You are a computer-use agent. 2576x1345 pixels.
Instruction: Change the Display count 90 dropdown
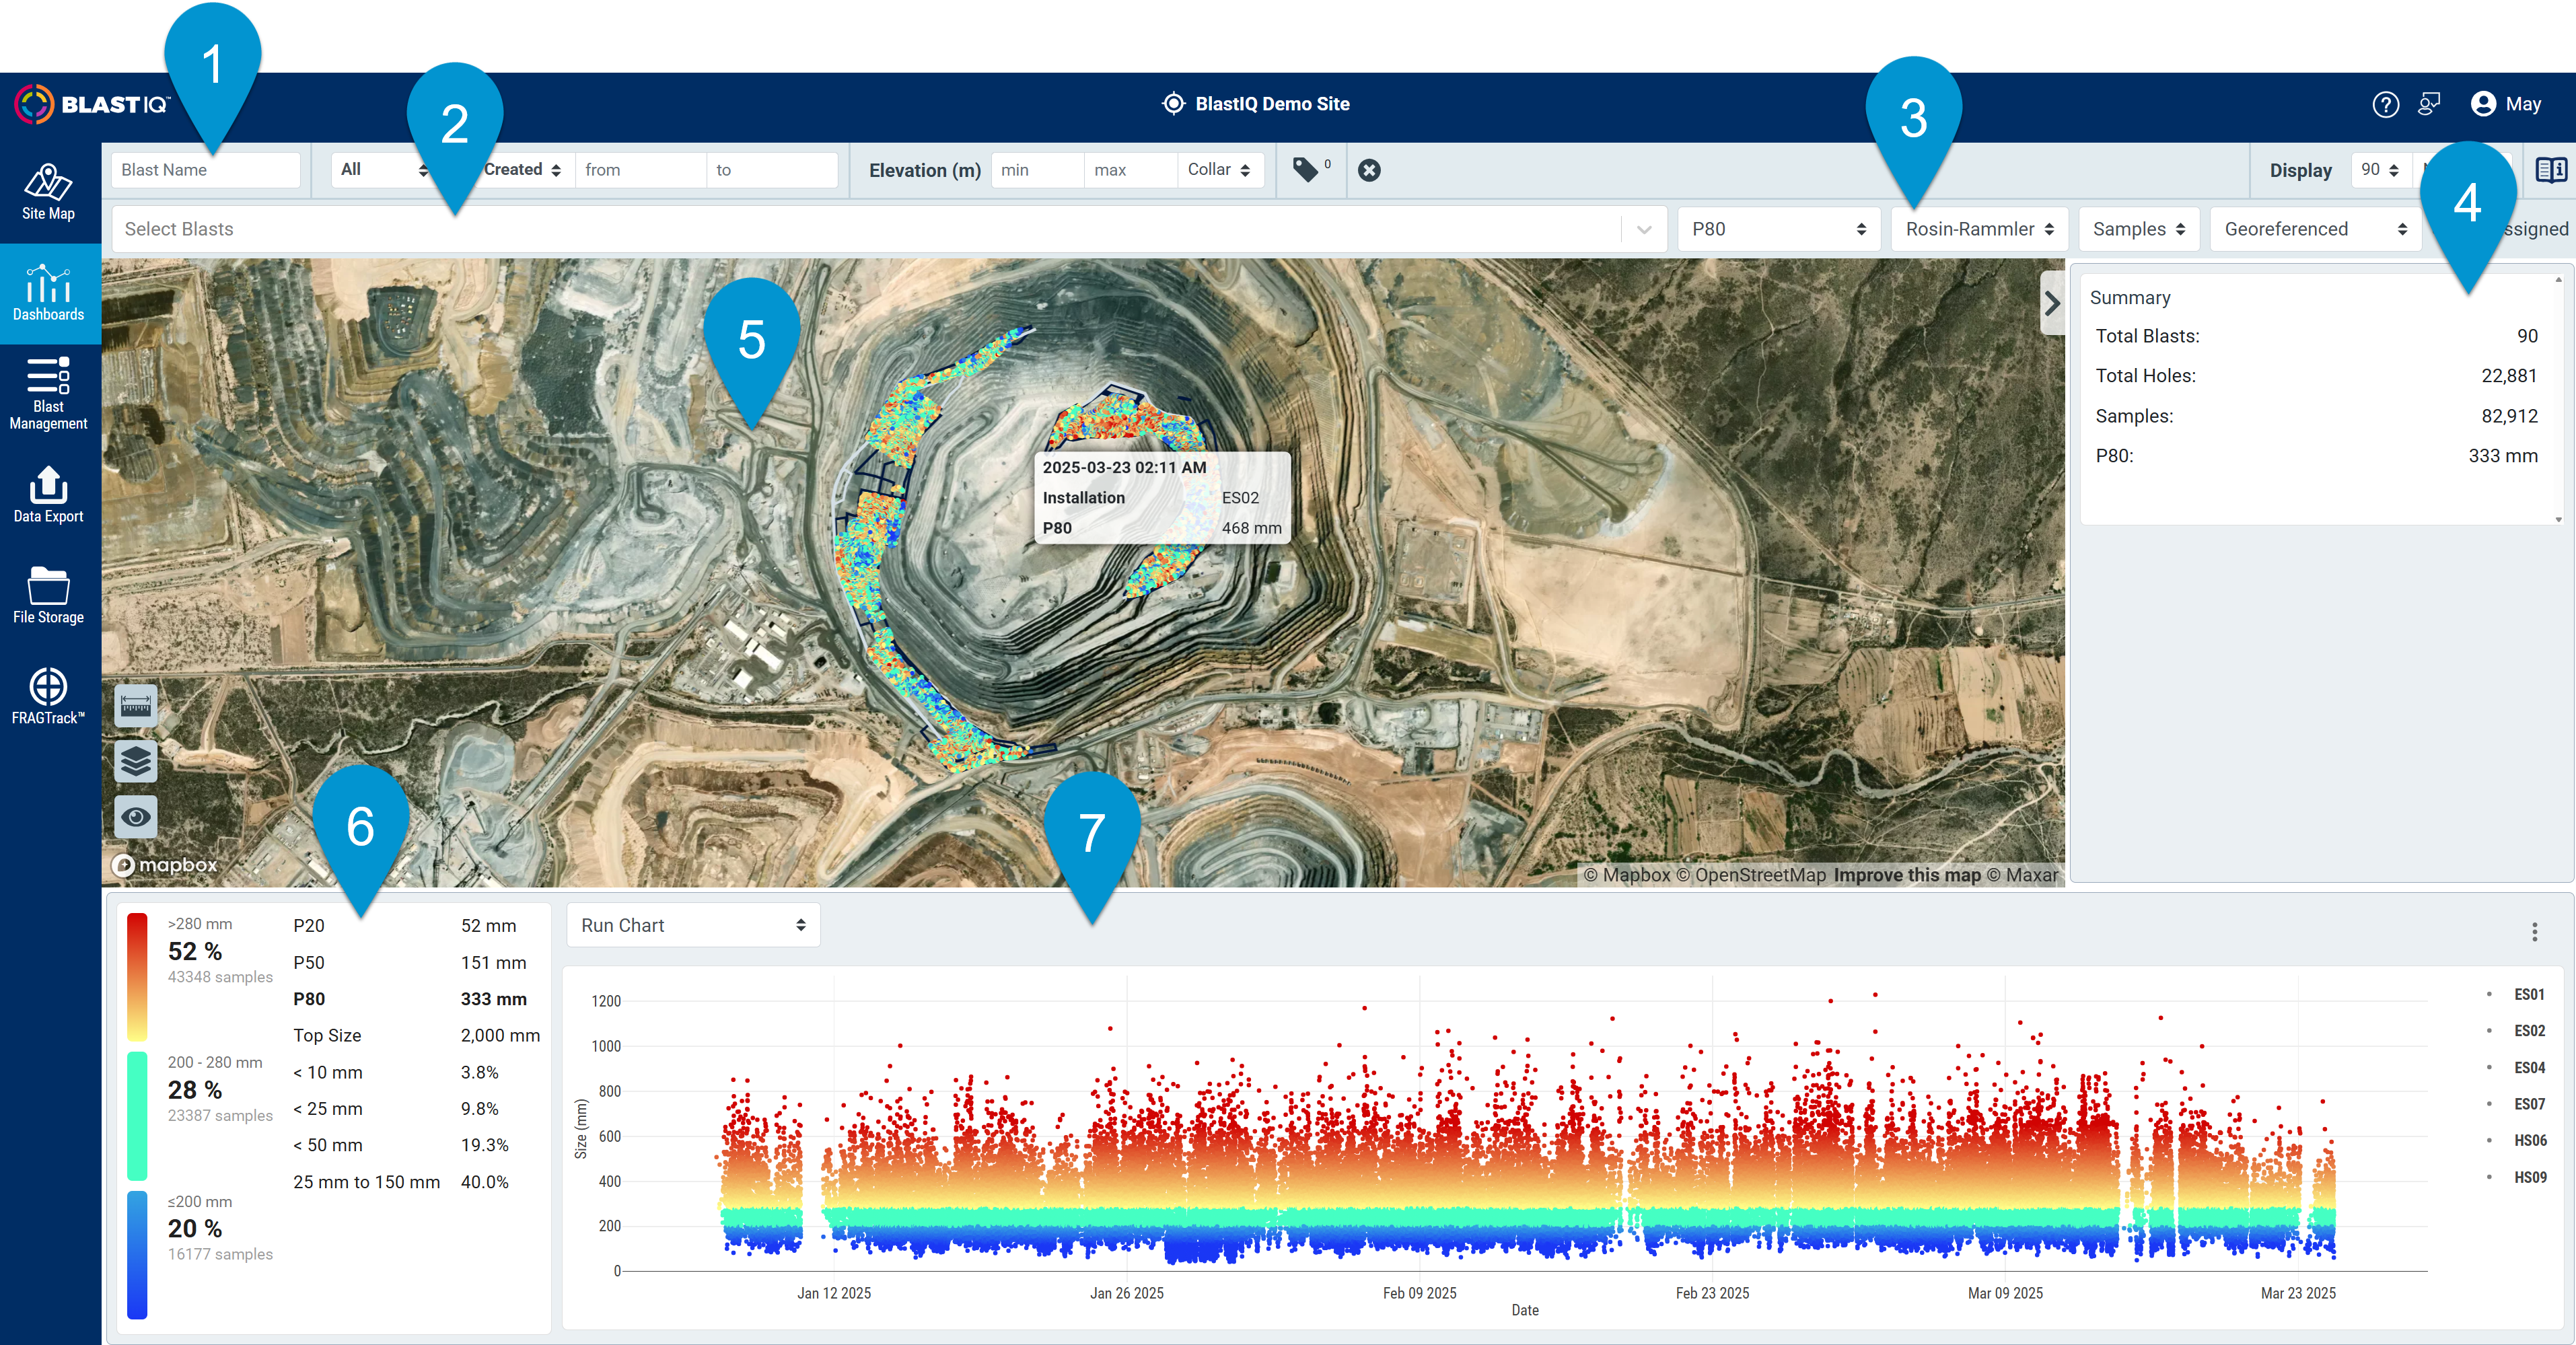(x=2380, y=170)
